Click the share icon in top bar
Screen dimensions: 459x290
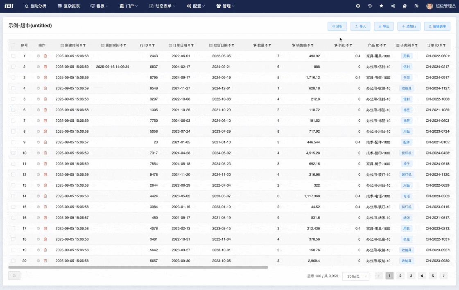point(393,6)
